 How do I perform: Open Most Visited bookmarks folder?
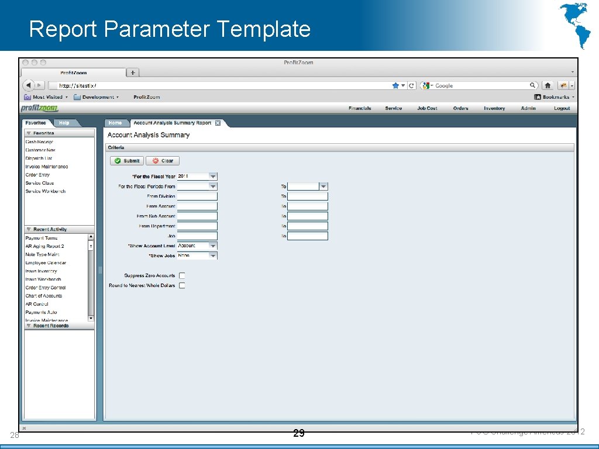tap(46, 97)
